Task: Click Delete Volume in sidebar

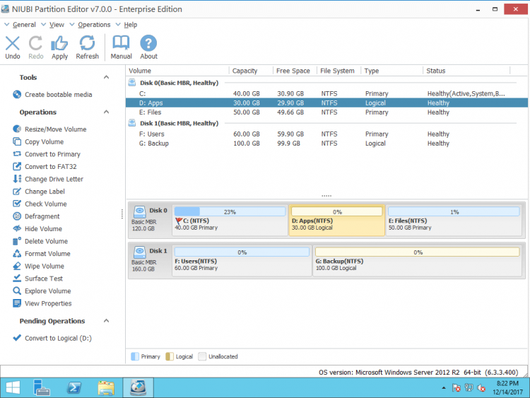Action: (x=46, y=241)
